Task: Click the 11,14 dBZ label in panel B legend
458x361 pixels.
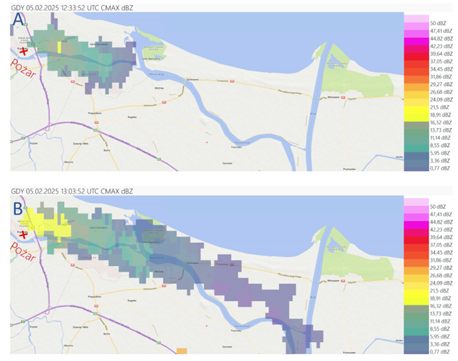Action: pyautogui.click(x=441, y=321)
